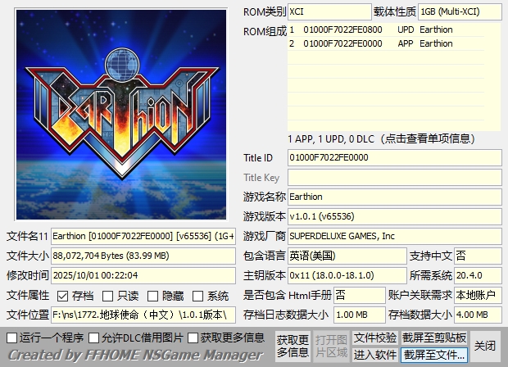
Task: Click the 获取更多信息 button
Action: tap(292, 347)
